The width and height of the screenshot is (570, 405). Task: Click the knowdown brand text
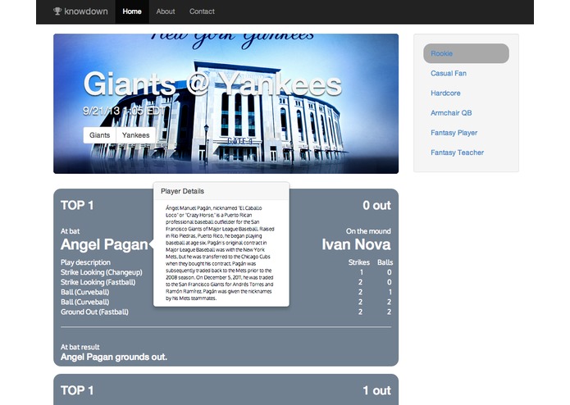86,11
